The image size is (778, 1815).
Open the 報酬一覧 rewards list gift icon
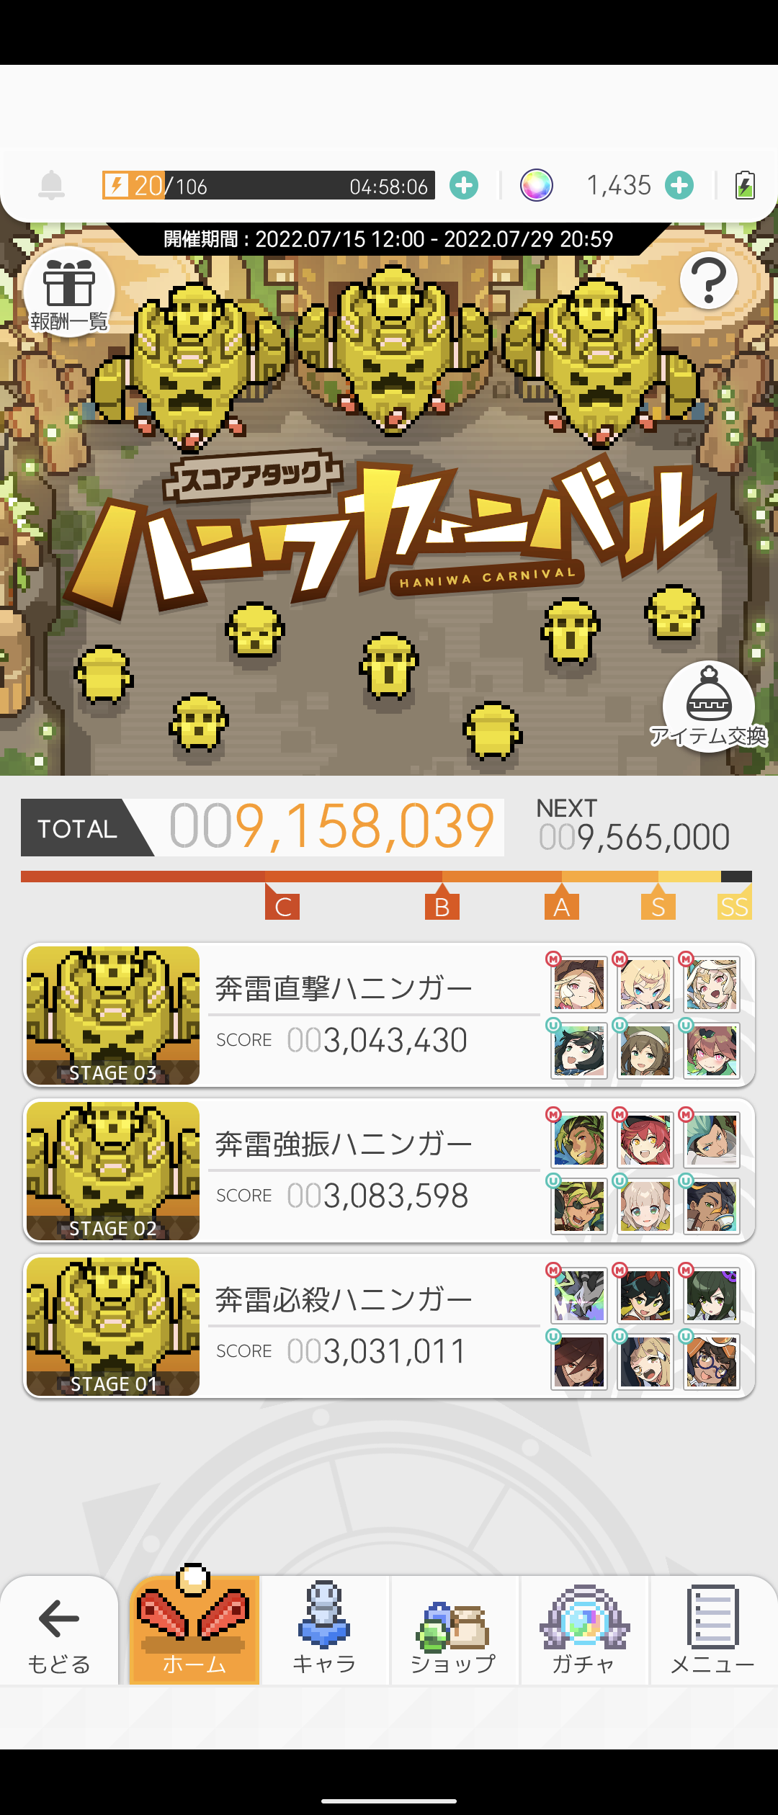pyautogui.click(x=69, y=292)
